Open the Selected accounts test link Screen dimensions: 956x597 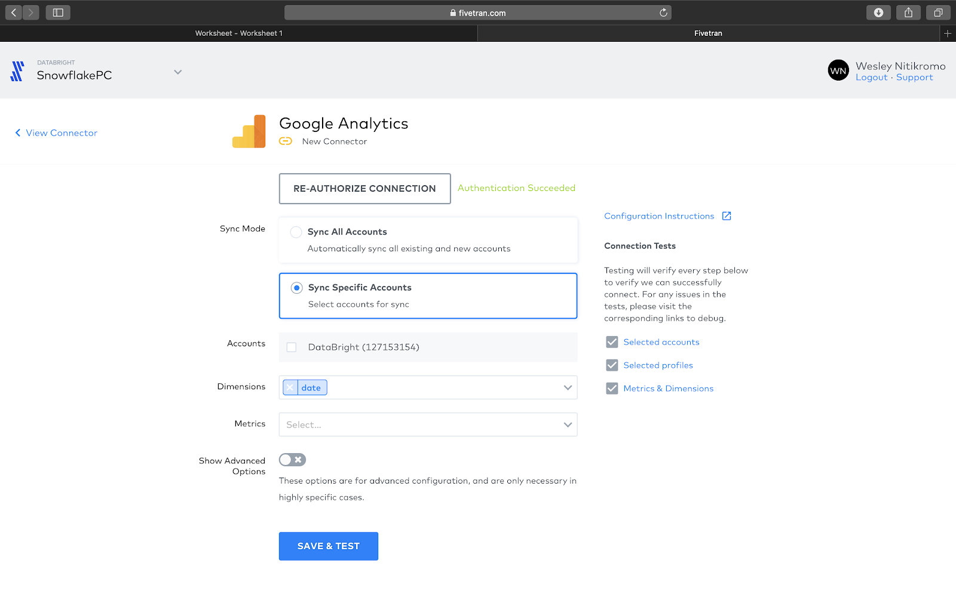(661, 342)
